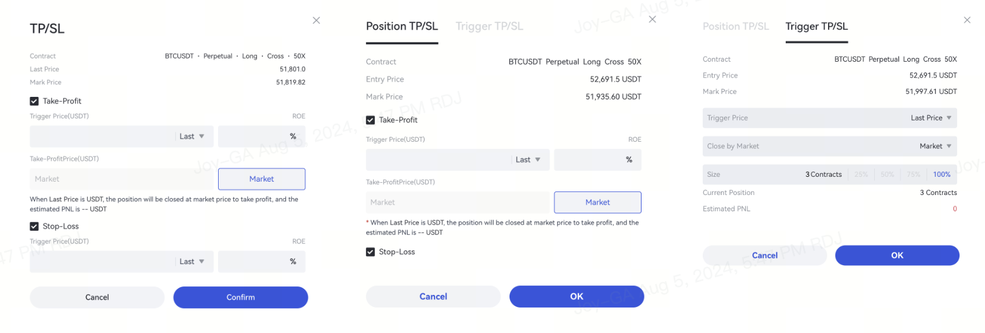This screenshot has height=333, width=985.
Task: Toggle Stop-Loss checkbox in the middle dialog
Action: (x=371, y=252)
